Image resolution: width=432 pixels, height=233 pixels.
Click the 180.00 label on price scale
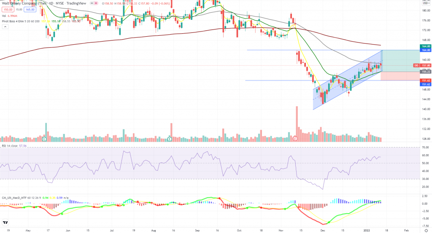426,11
